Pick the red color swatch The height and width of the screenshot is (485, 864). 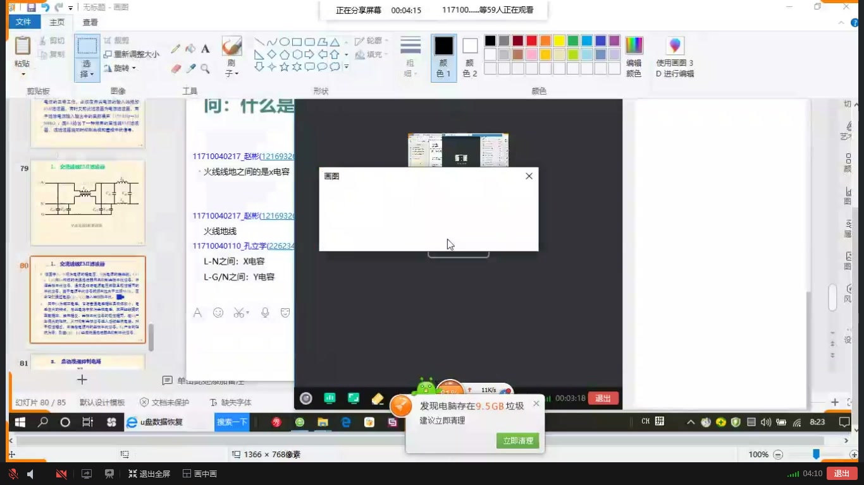[x=532, y=41]
